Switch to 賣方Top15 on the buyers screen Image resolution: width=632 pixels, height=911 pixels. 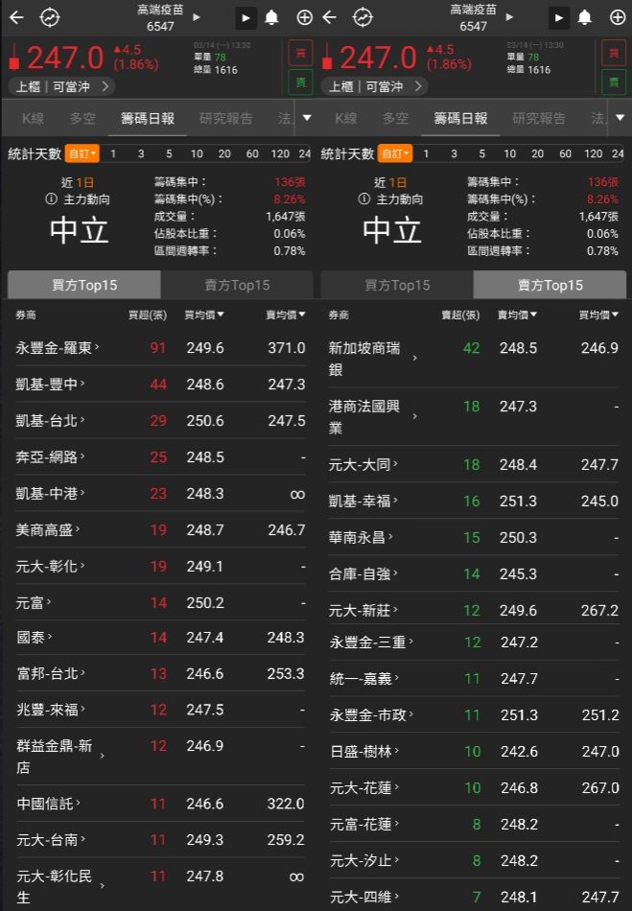237,285
